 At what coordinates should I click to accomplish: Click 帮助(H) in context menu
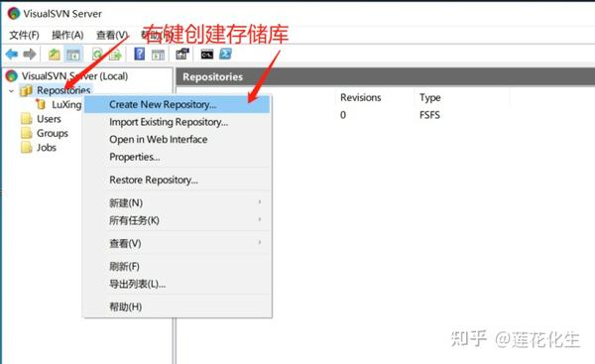177,306
